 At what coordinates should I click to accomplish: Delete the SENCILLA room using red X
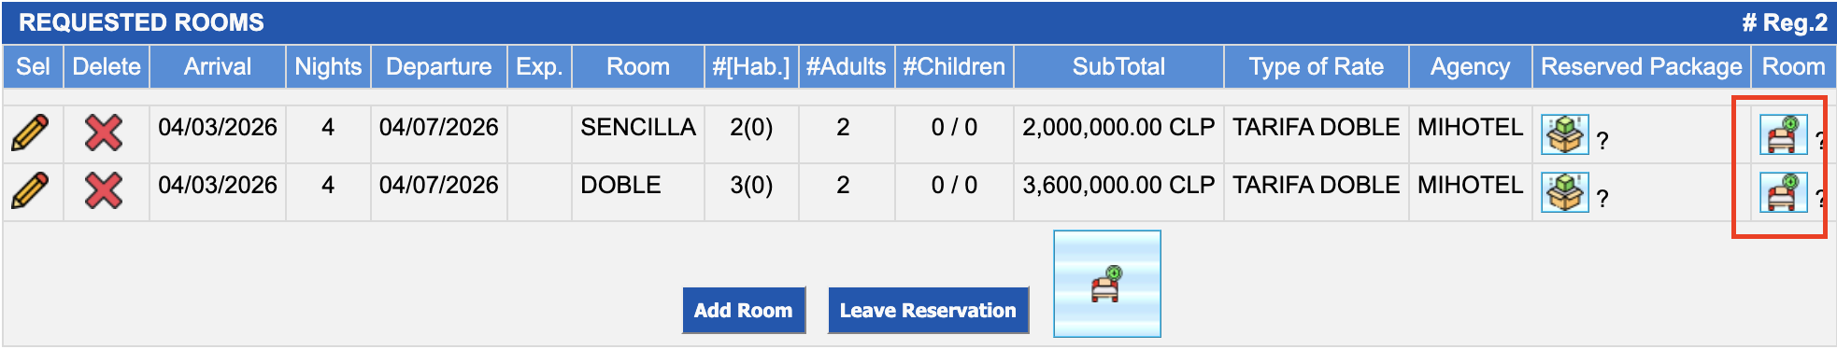103,133
